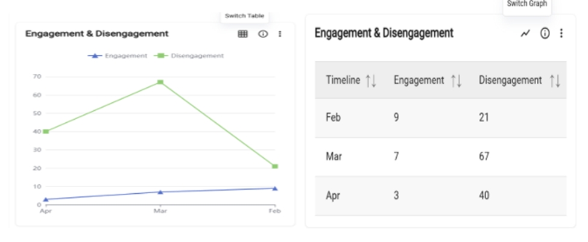588x242 pixels.
Task: Sort table by Timeline arrows
Action: point(371,81)
